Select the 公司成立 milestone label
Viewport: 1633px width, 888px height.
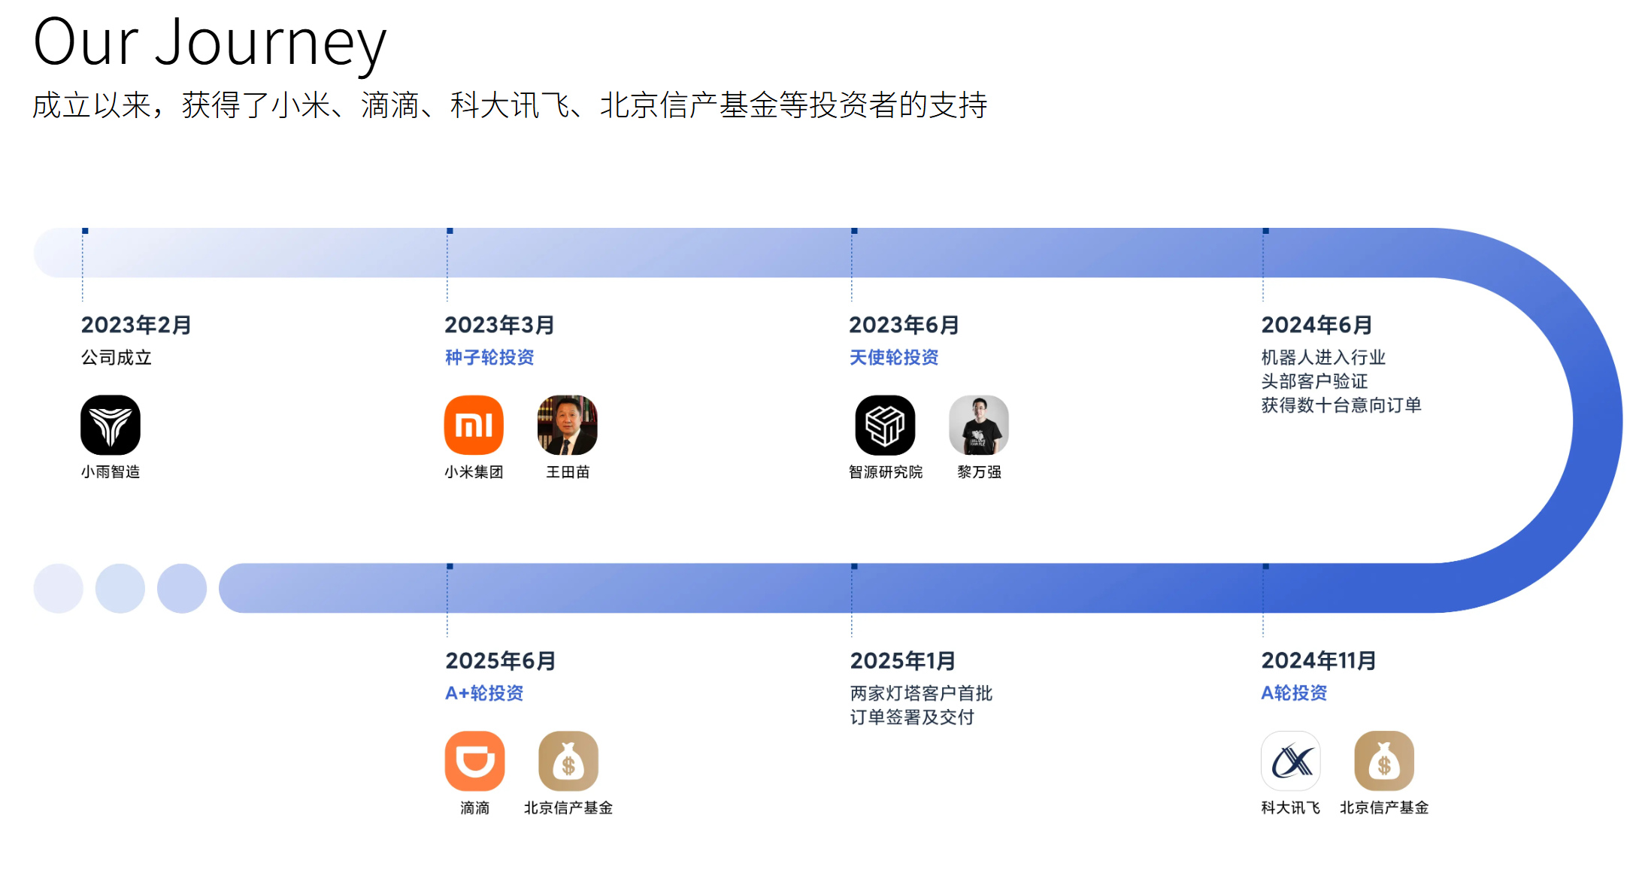(116, 358)
